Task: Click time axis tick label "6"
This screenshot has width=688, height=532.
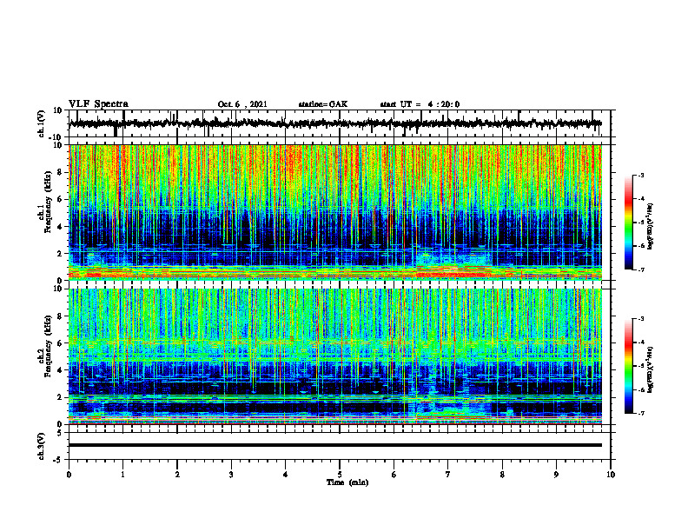Action: 394,475
